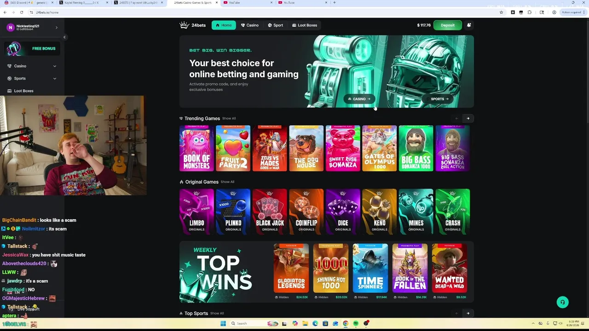This screenshot has height=331, width=589.
Task: Open The Dog House game
Action: 306,148
